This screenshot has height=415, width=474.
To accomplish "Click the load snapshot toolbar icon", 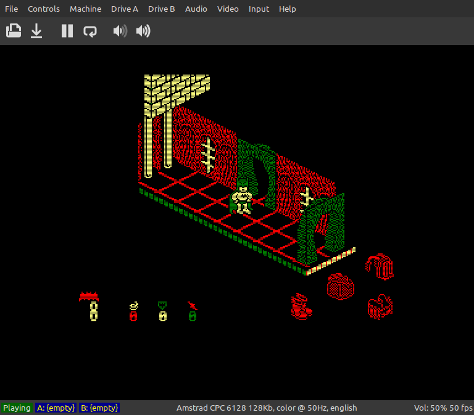I will tap(14, 31).
